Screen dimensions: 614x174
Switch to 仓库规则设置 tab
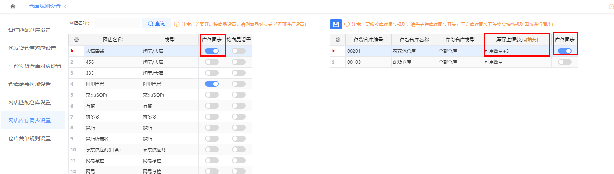(x=45, y=6)
